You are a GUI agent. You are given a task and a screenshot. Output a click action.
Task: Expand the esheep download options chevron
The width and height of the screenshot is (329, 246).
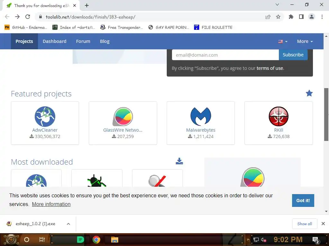tap(68, 224)
